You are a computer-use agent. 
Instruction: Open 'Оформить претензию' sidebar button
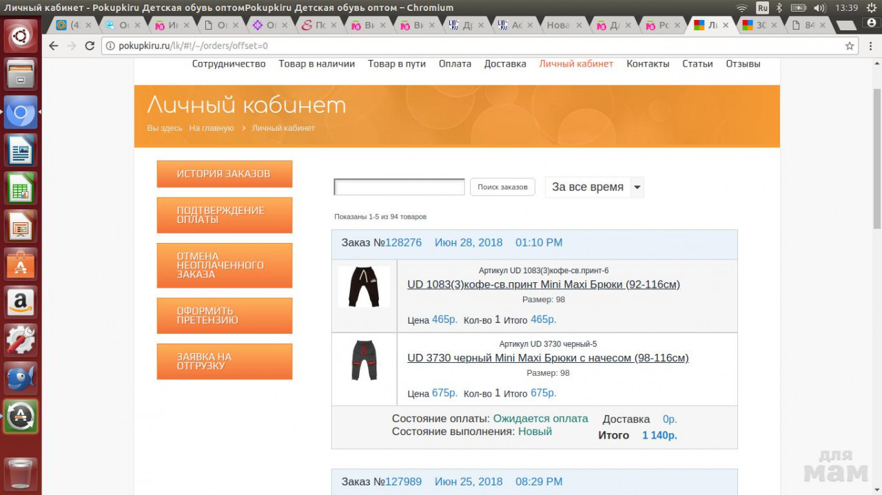(224, 315)
